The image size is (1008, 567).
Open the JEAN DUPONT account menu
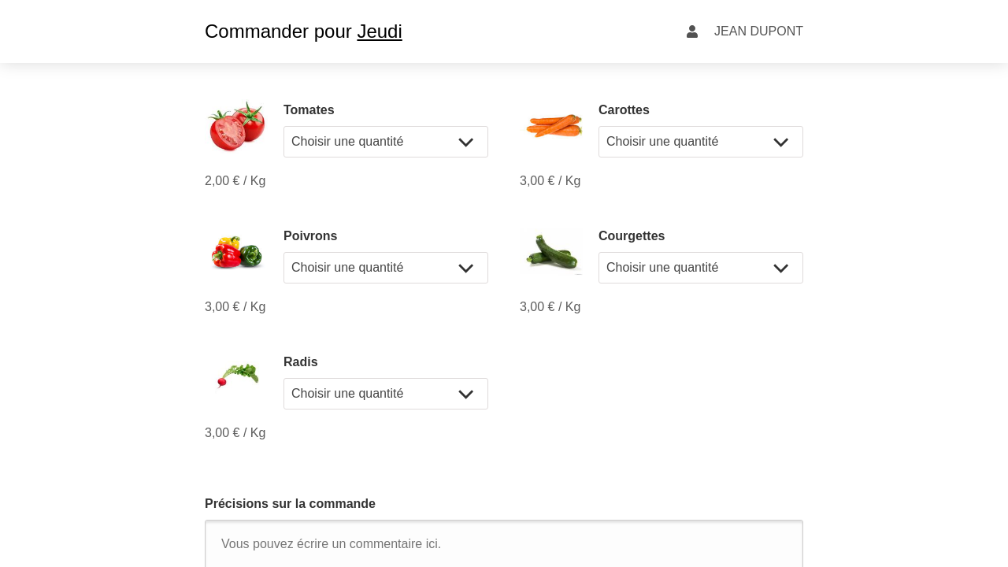(758, 31)
